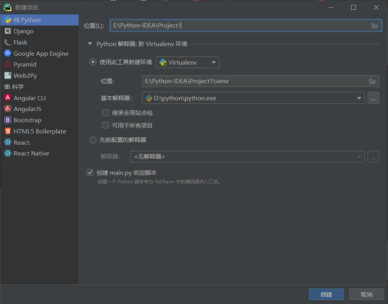
Task: Choose the HTML5 Boilerplate project type
Action: pyautogui.click(x=40, y=131)
